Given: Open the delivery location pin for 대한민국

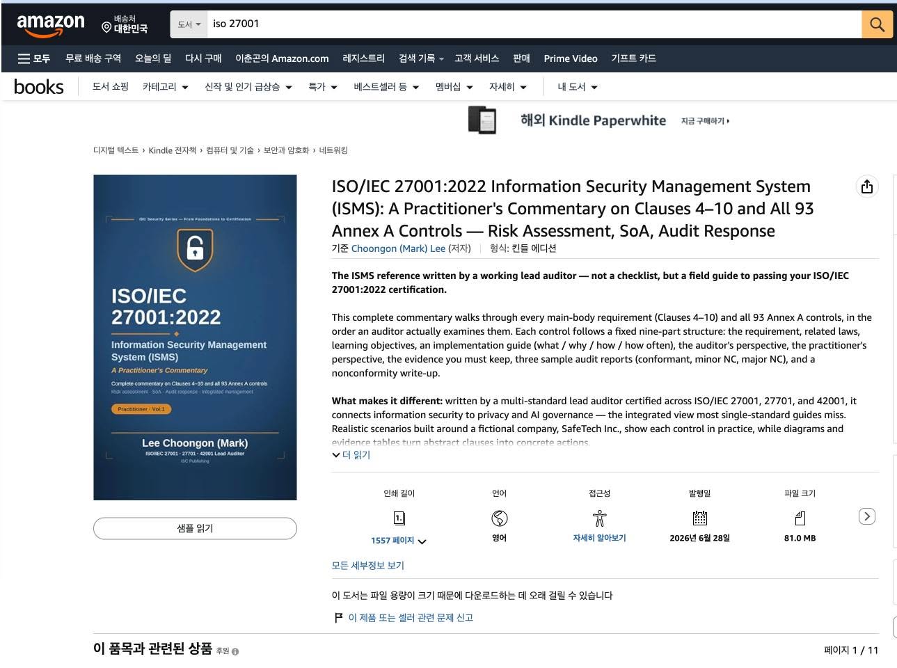Looking at the screenshot, I should pos(125,24).
